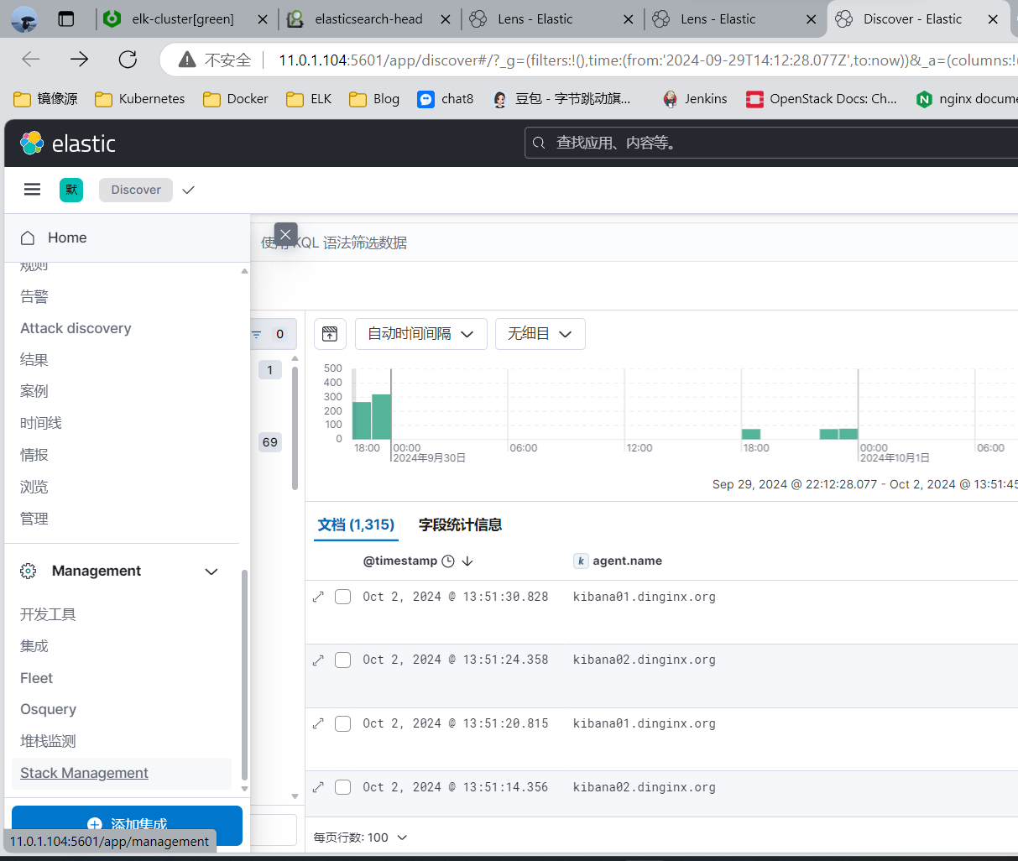Viewport: 1018px width, 861px height.
Task: Open Fleet in Management menu
Action: pyautogui.click(x=36, y=678)
